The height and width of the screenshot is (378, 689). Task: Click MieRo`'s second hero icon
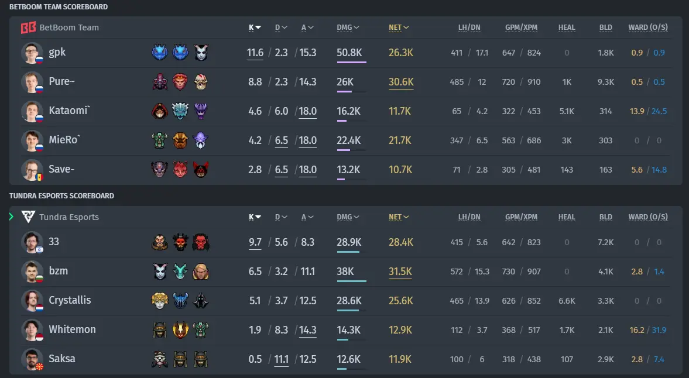180,140
